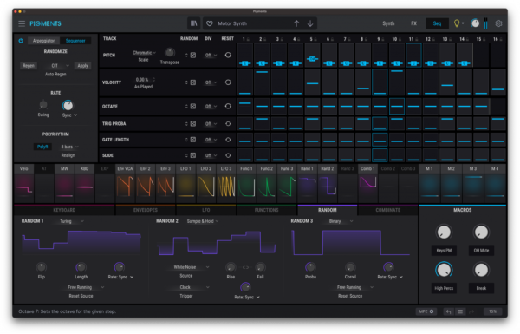Favorite the Motor Synth preset with heart icon

click(210, 23)
